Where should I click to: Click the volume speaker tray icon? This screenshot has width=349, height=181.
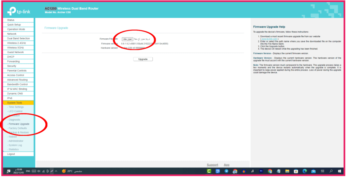[39, 171]
